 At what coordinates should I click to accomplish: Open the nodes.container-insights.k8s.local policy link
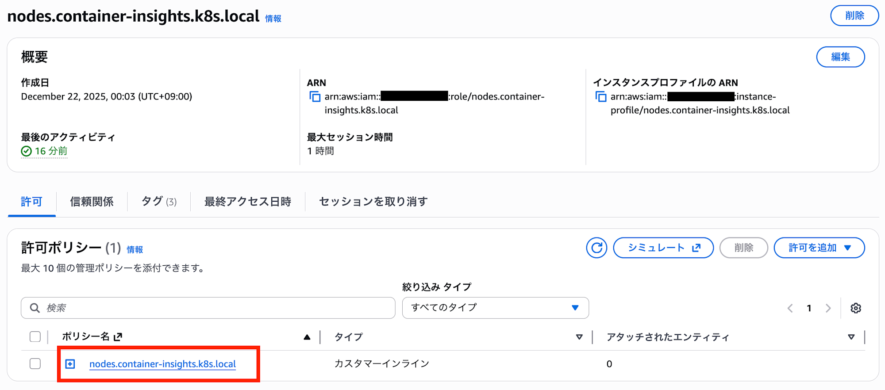tap(162, 364)
